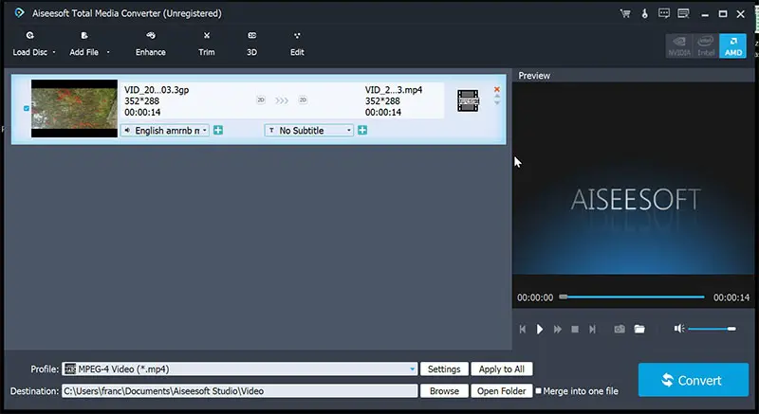Add audio track with plus icon
This screenshot has width=759, height=414.
pos(218,130)
